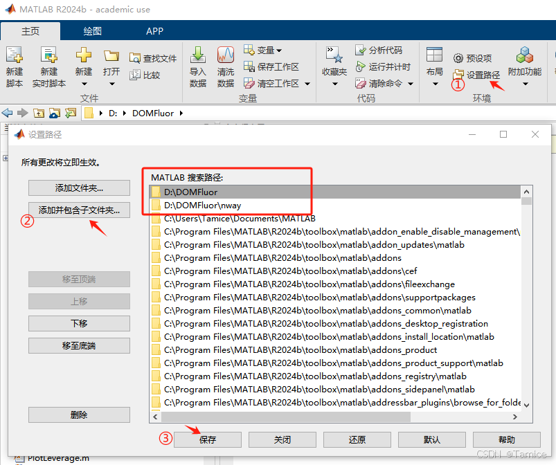The height and width of the screenshot is (465, 556).
Task: Click the 附加功能 (Add-Ons) icon
Action: pyautogui.click(x=525, y=55)
